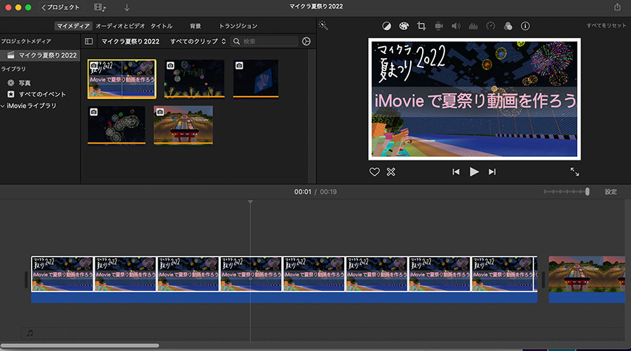Open the share export icon
The width and height of the screenshot is (631, 351).
(x=617, y=7)
